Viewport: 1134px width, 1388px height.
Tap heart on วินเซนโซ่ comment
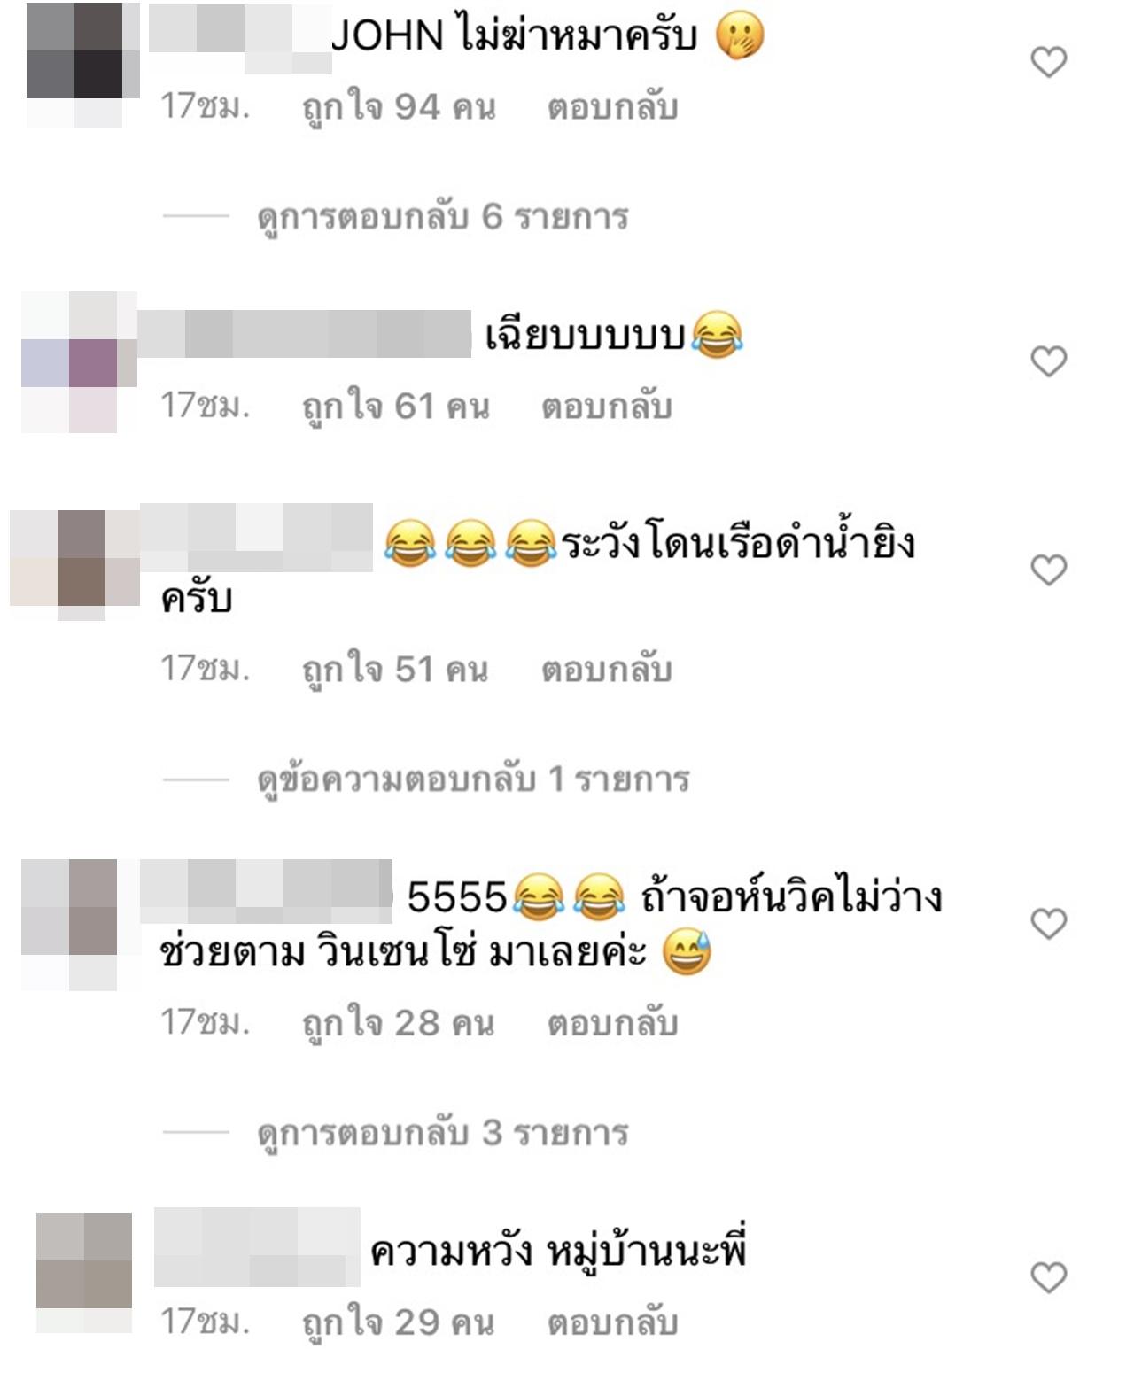[x=1049, y=924]
